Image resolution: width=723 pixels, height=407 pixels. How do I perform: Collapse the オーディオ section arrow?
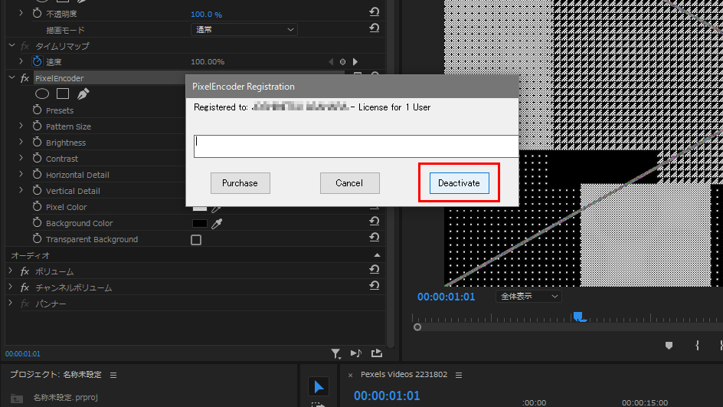[377, 255]
